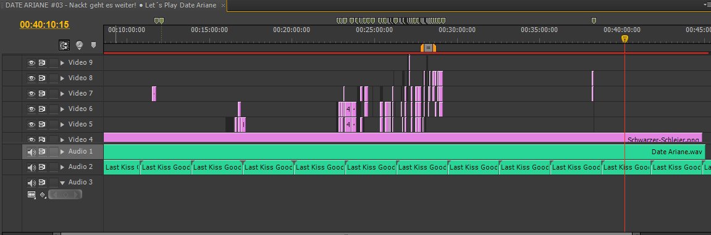
Task: Click the Add Marker icon
Action: 94,45
